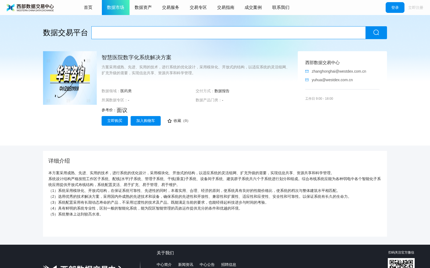Viewport: 430px width, 268px height.
Task: Select the 数据市场 tab
Action: coord(116,8)
